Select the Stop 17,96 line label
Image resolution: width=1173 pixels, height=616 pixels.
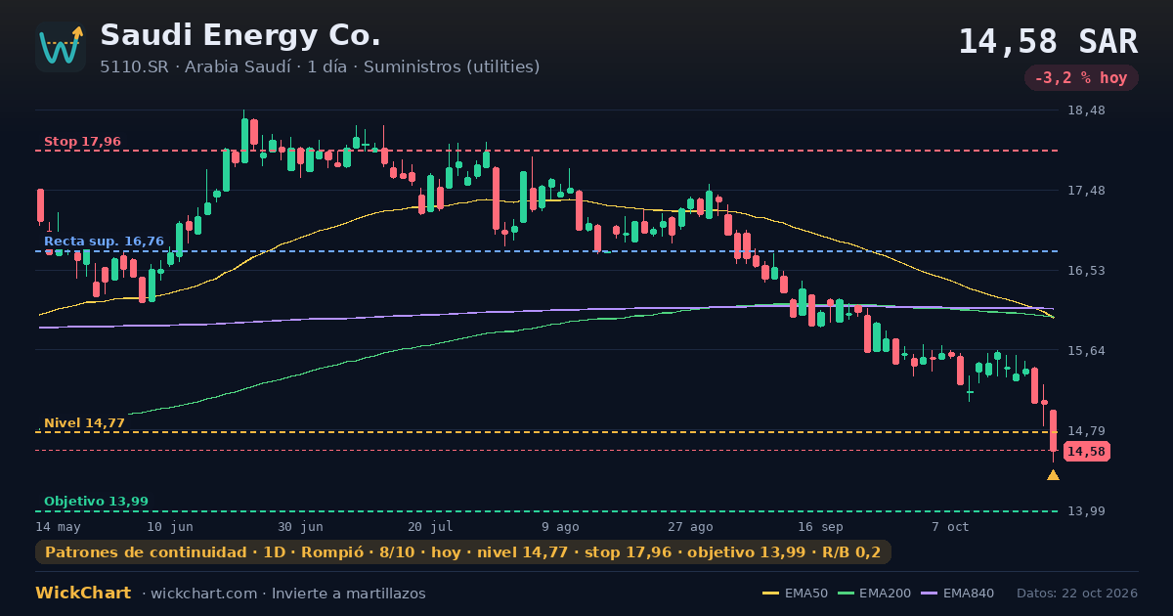tap(82, 142)
